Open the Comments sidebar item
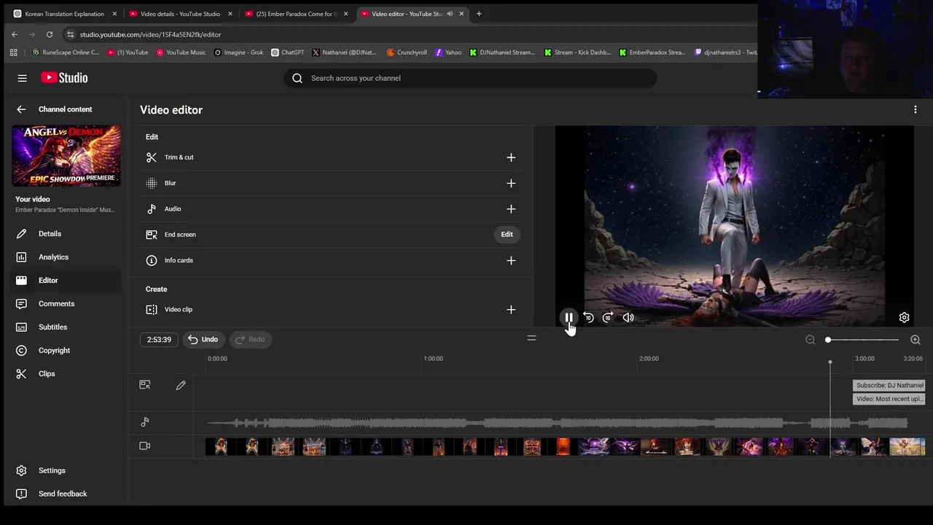The width and height of the screenshot is (933, 525). pyautogui.click(x=66, y=303)
